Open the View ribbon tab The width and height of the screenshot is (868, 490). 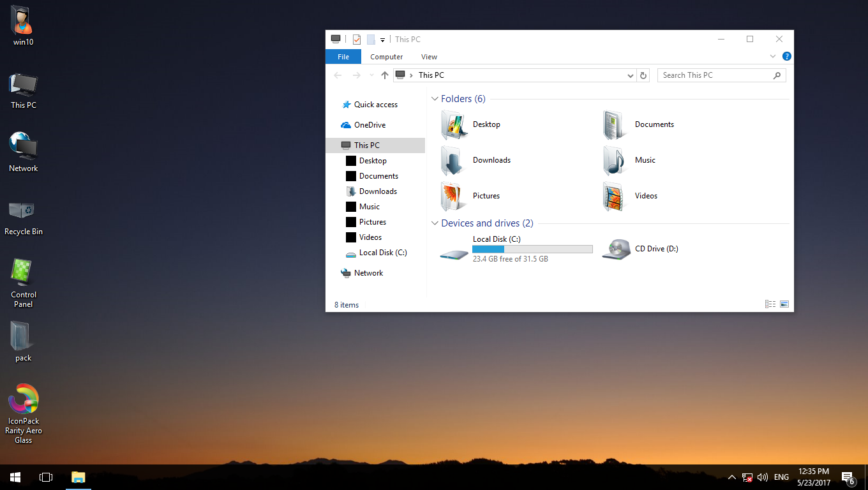pyautogui.click(x=430, y=57)
